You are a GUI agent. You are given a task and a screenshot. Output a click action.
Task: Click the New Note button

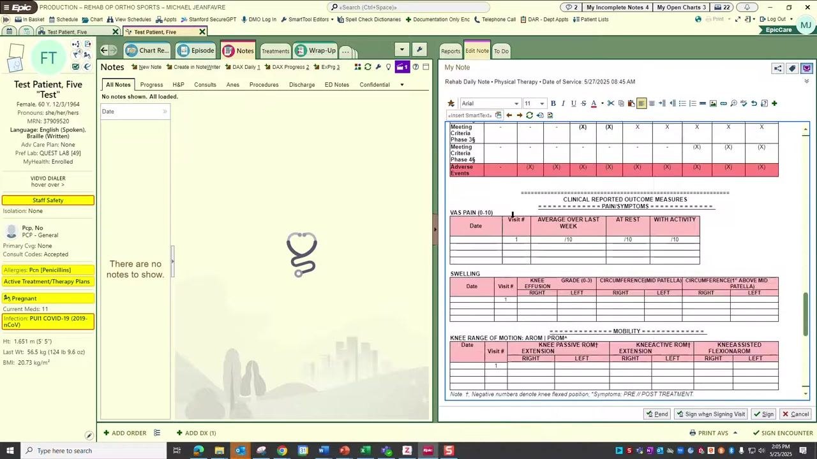click(146, 67)
